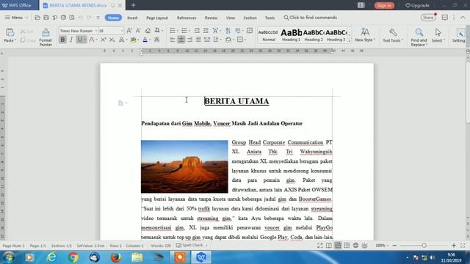Toggle center alignment
This screenshot has width=470, height=264.
coord(181,40)
